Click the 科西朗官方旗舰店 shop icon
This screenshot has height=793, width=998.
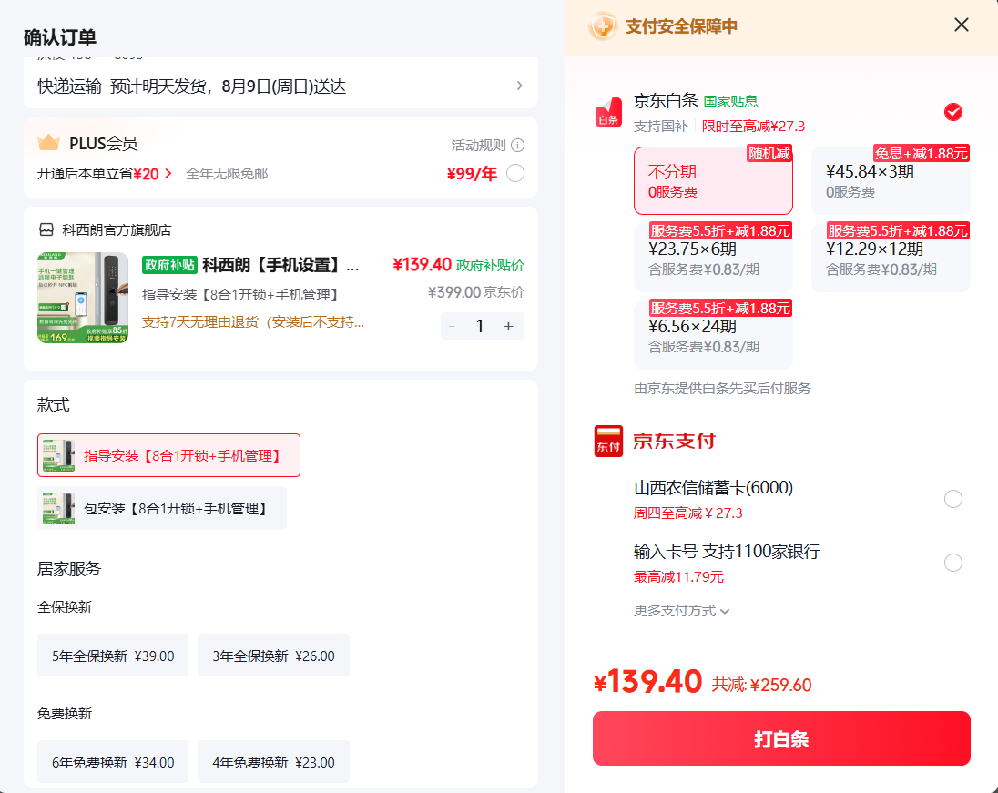(x=46, y=229)
